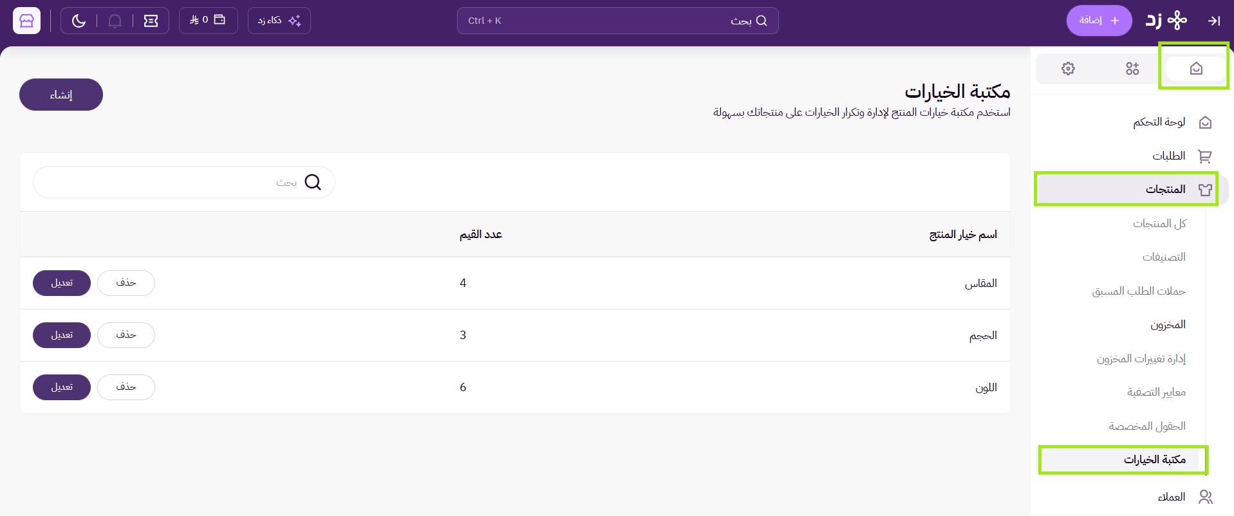Open notifications bell icon
Screen dimensions: 1234x516
pyautogui.click(x=115, y=21)
